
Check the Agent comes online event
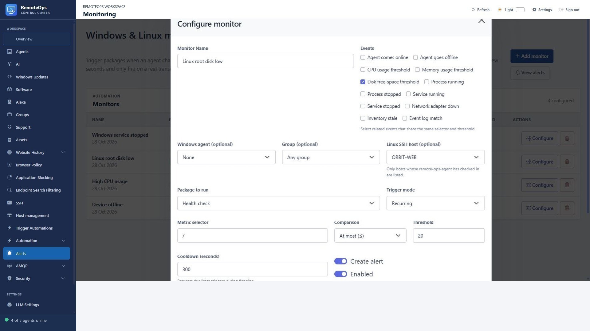point(363,57)
